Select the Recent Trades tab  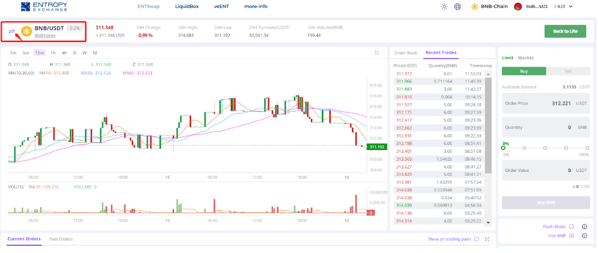[441, 53]
